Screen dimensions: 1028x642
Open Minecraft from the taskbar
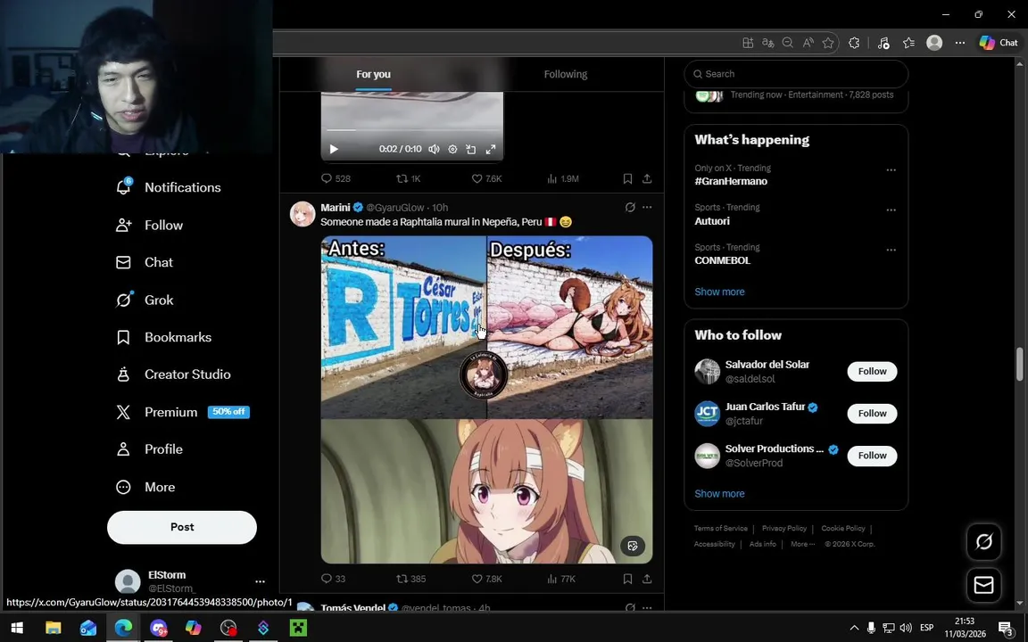(298, 628)
